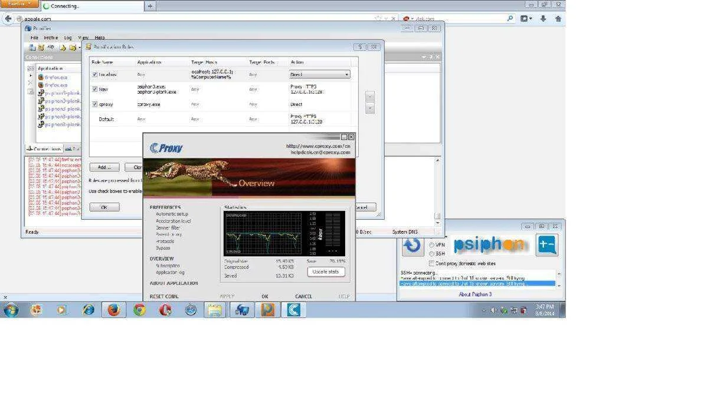Image resolution: width=707 pixels, height=397 pixels.
Task: Open Protocols preference in CProxy
Action: 165,241
